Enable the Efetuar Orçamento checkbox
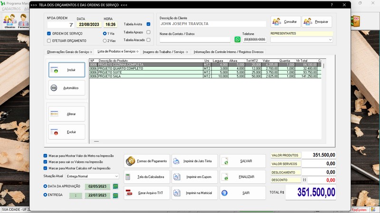The image size is (380, 213). pyautogui.click(x=49, y=41)
